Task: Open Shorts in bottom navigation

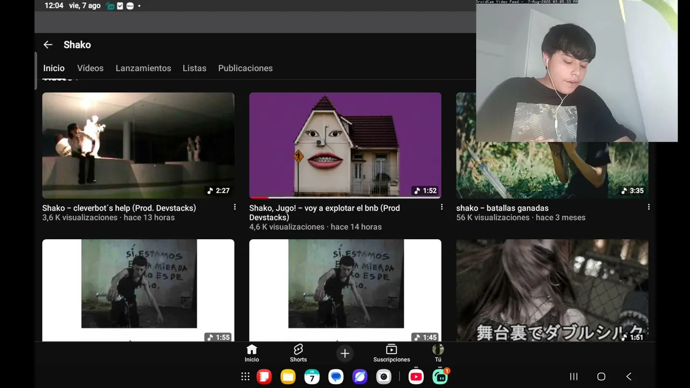Action: [298, 354]
